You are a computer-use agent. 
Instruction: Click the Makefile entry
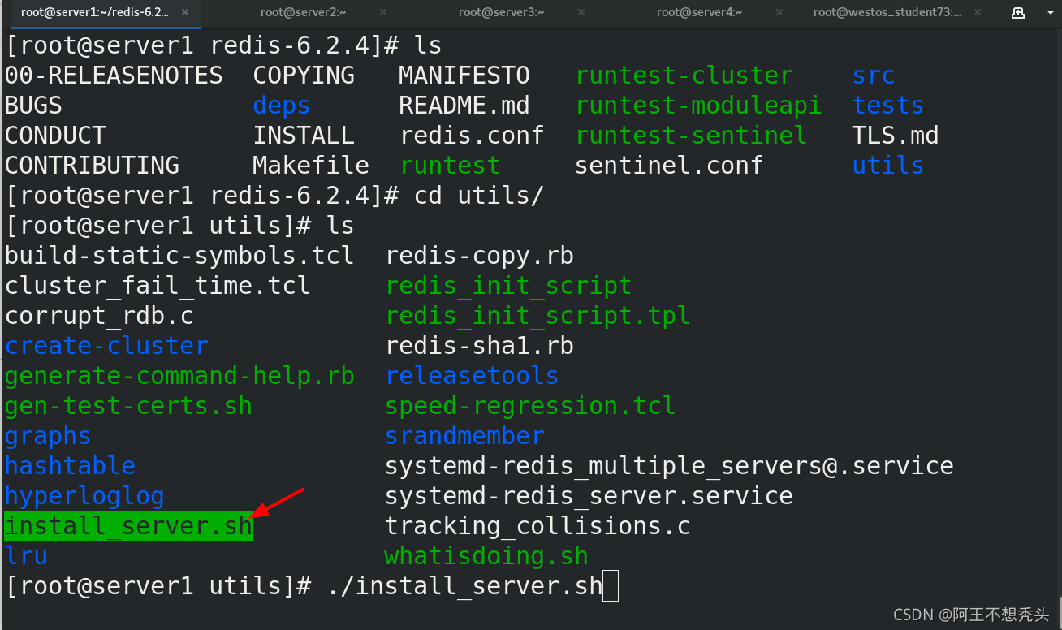point(311,166)
